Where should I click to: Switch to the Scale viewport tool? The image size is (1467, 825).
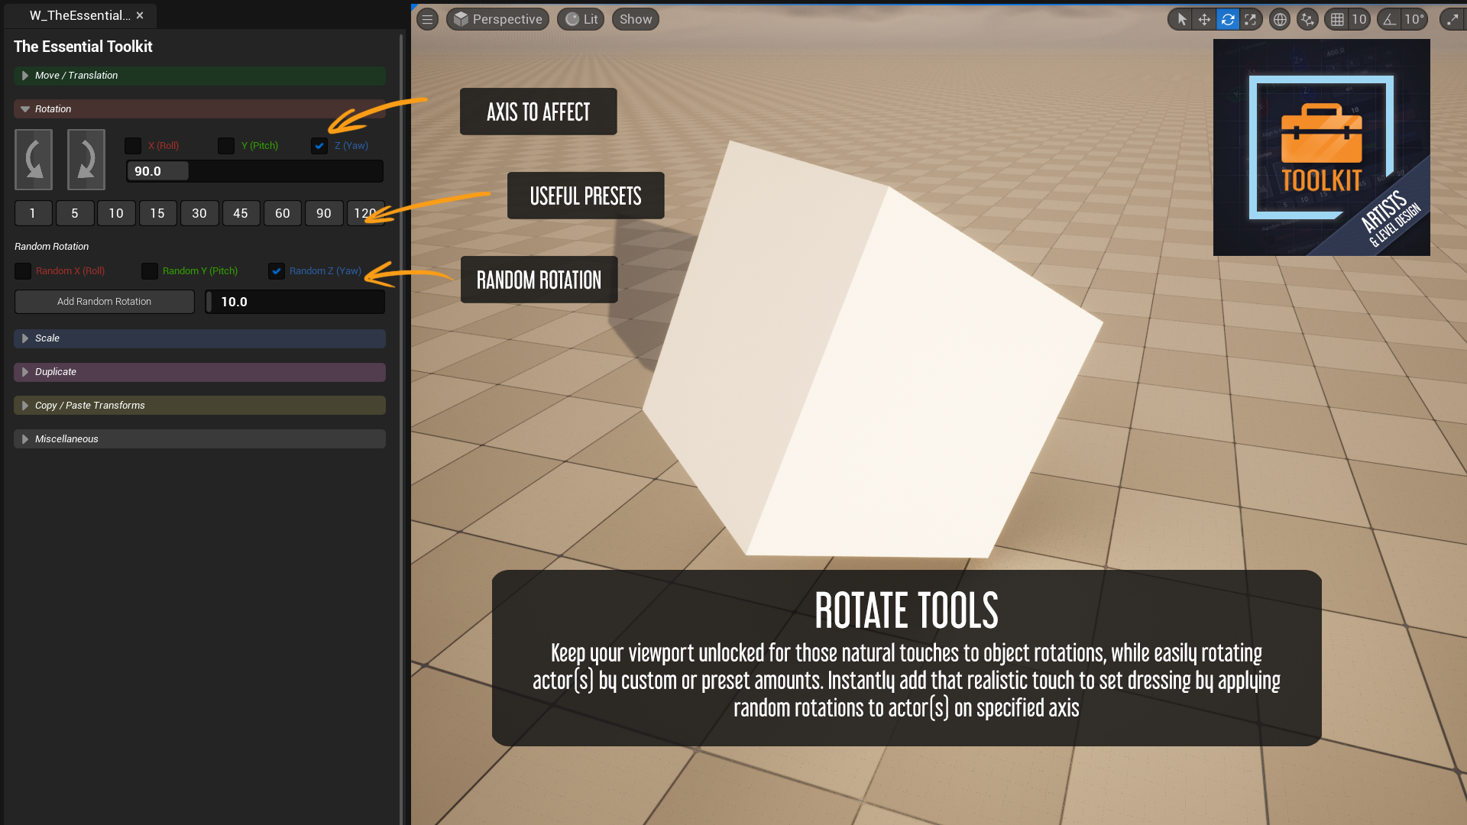click(x=1252, y=19)
